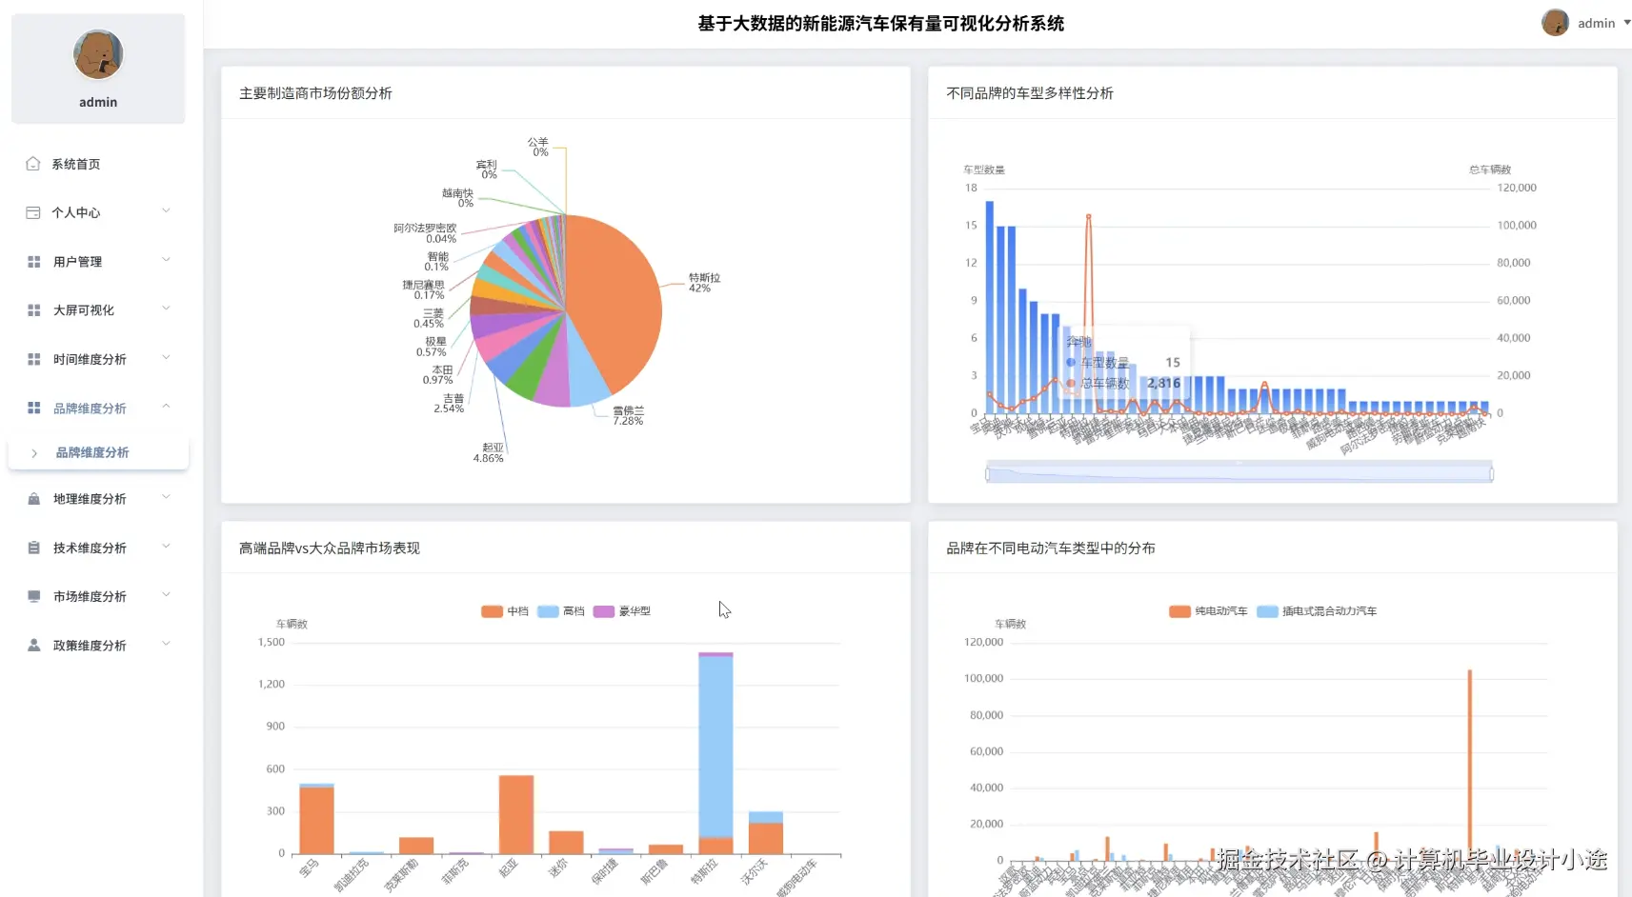Expand 个人中心 using its chevron arrow
This screenshot has width=1632, height=897.
[x=166, y=211]
